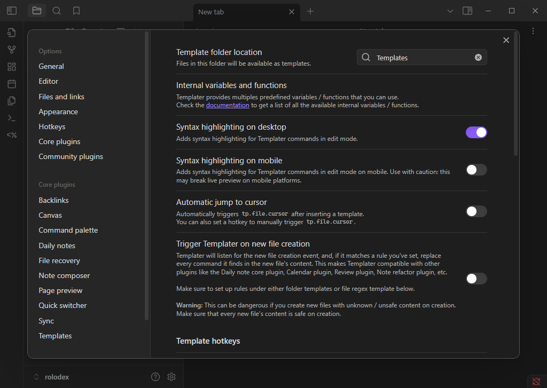Screen dimensions: 547x388
Task: Enable automatic jump to cursor
Action: coord(476,211)
